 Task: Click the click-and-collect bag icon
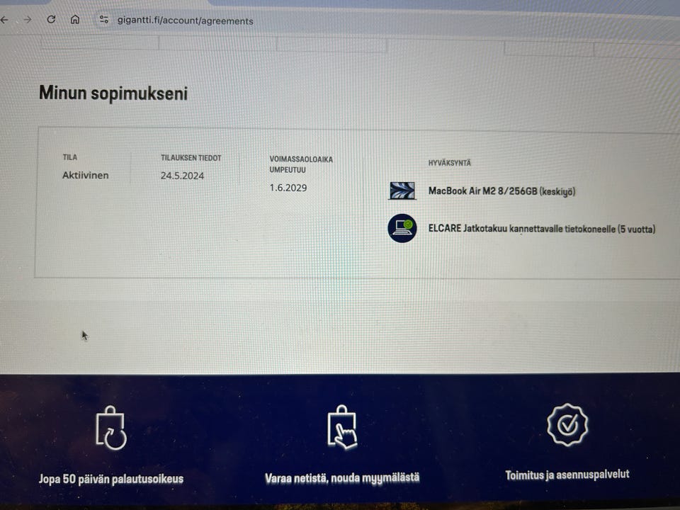click(342, 427)
